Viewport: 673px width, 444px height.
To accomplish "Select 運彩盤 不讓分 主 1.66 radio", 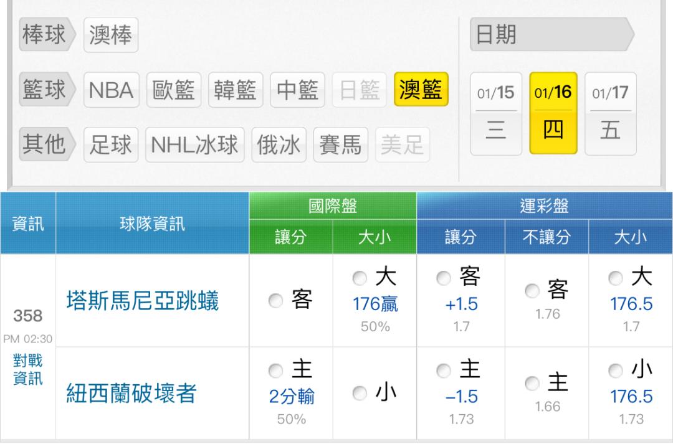I will click(532, 383).
